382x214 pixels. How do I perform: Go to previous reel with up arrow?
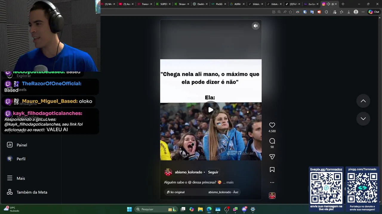(x=363, y=101)
